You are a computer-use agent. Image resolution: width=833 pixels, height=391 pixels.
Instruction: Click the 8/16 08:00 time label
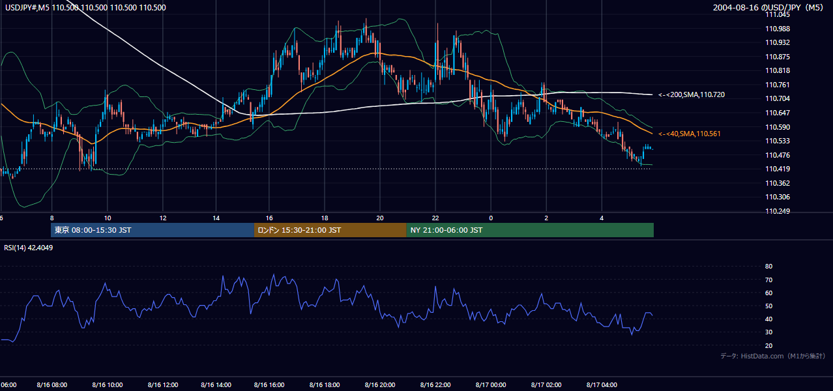(52, 385)
